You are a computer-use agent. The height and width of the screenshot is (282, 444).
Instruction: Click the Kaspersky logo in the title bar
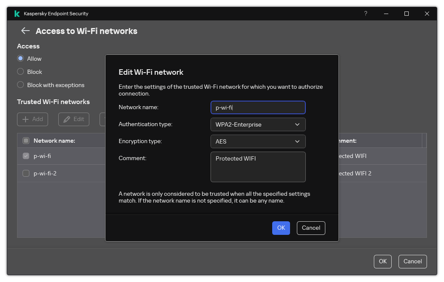pos(17,13)
